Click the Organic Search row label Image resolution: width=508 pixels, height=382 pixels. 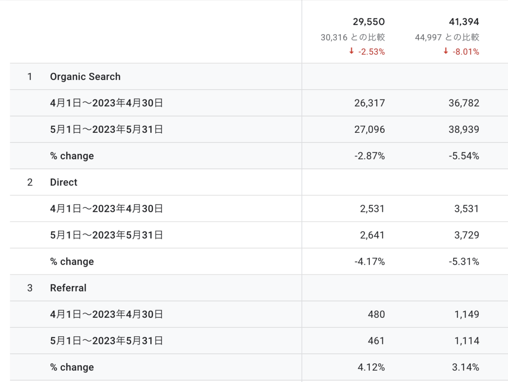coord(85,77)
